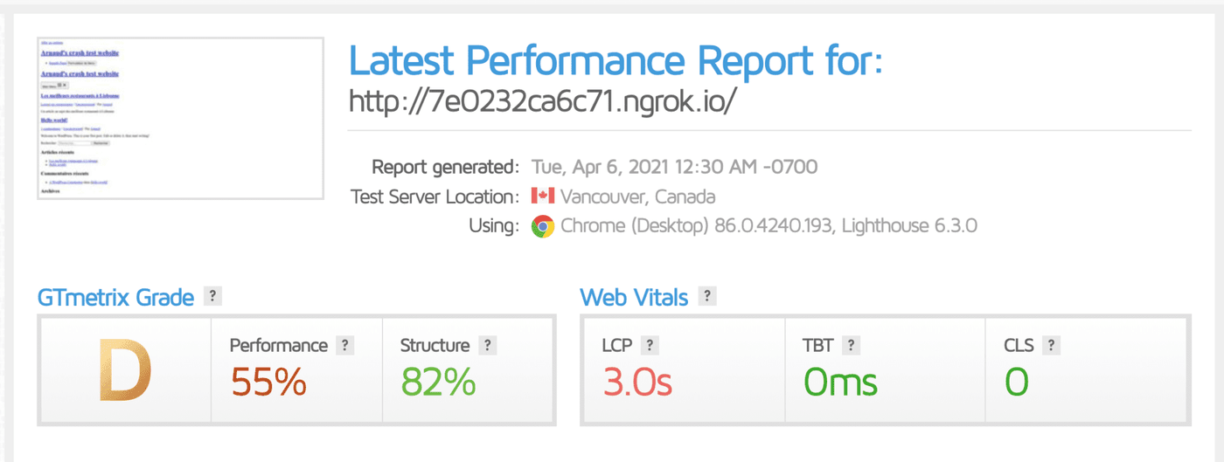Click the Web Vitals heading
The height and width of the screenshot is (462, 1224).
click(634, 297)
